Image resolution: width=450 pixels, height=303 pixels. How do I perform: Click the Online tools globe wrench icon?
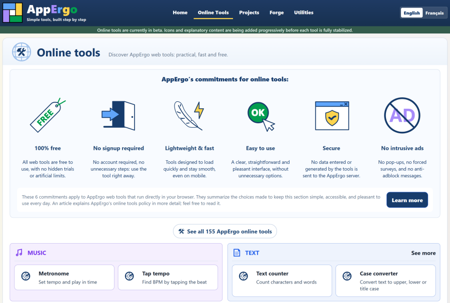click(x=21, y=52)
